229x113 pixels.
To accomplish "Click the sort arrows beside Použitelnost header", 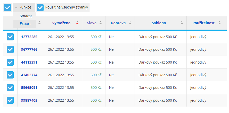I will 219,23.
